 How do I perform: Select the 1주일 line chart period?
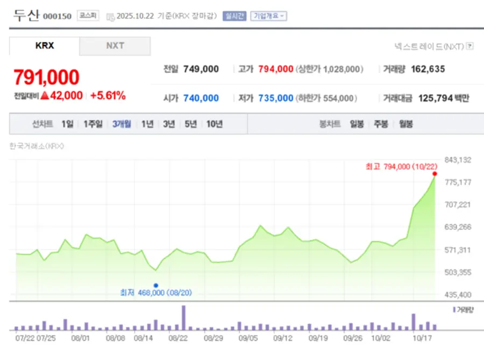tap(92, 124)
